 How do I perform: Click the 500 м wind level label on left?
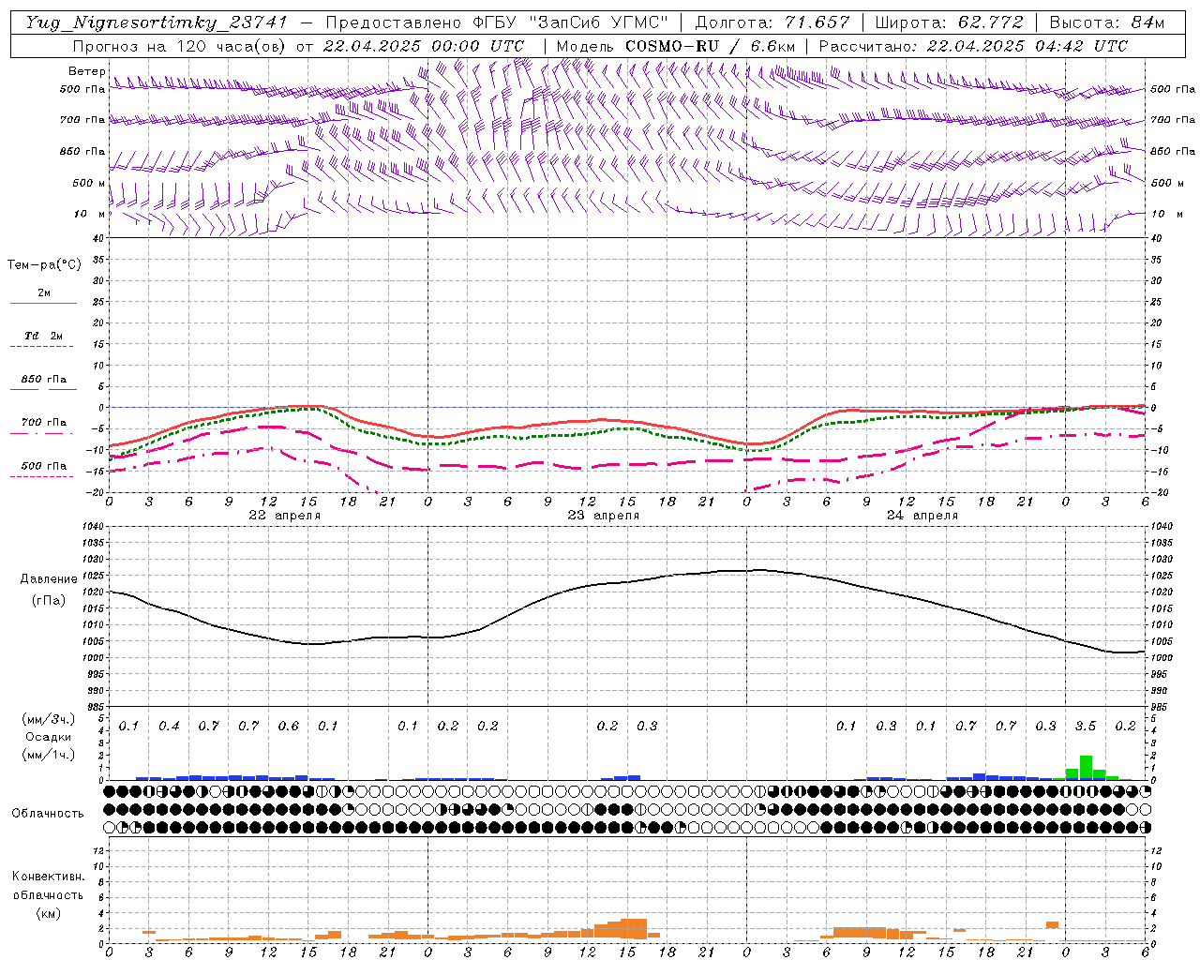tap(89, 183)
